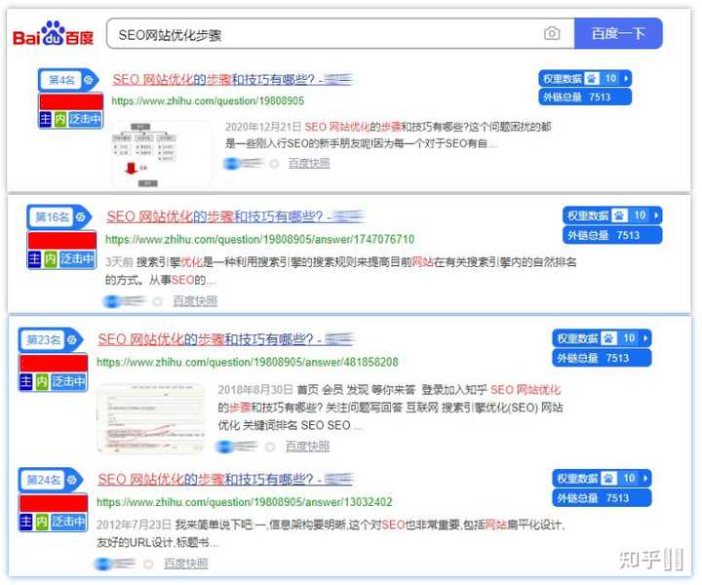The width and height of the screenshot is (702, 585).
Task: Click the red bar under 第16名 badge
Action: click(61, 241)
